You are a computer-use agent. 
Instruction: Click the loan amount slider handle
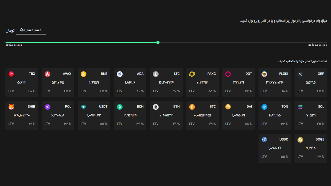pos(158,42)
